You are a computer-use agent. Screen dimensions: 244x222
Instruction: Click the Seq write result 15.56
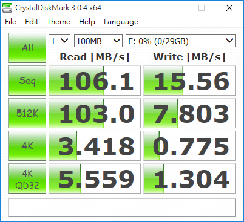[x=189, y=80]
